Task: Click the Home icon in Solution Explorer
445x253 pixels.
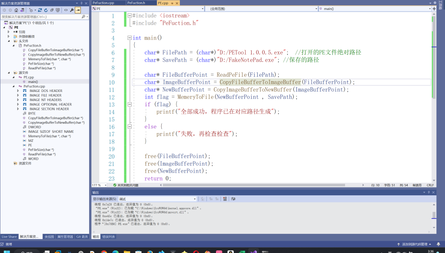Action: pos(16,10)
